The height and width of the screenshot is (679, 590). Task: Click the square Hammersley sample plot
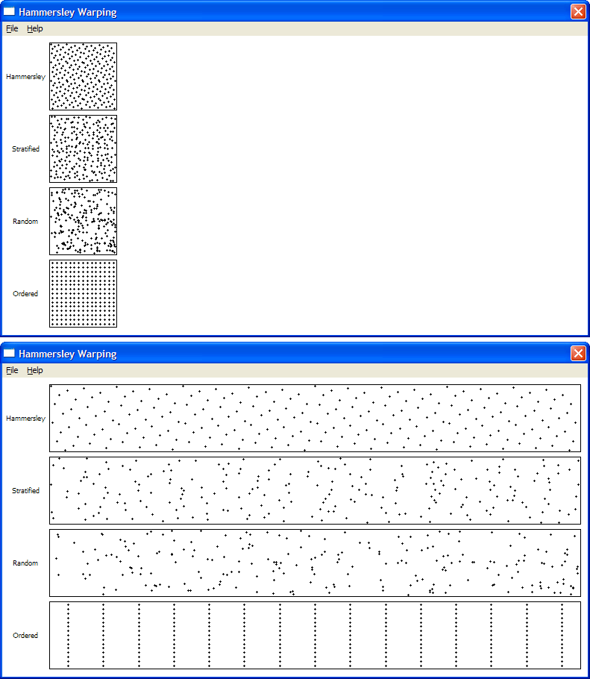[x=83, y=76]
